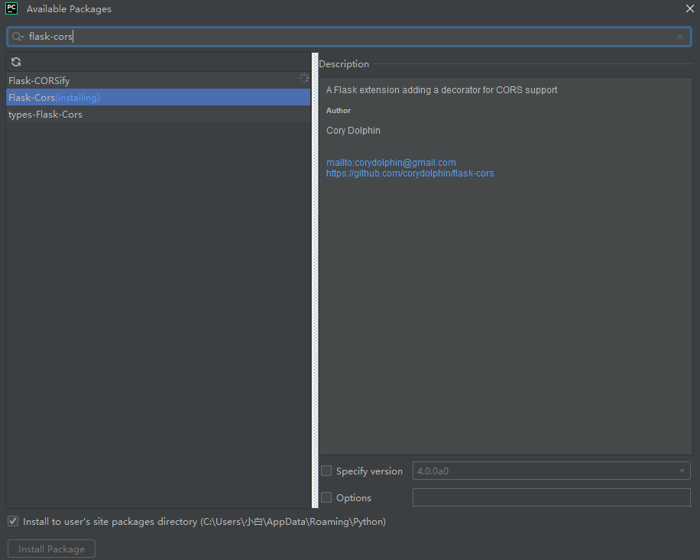
Task: Click the Description section header
Action: 344,64
